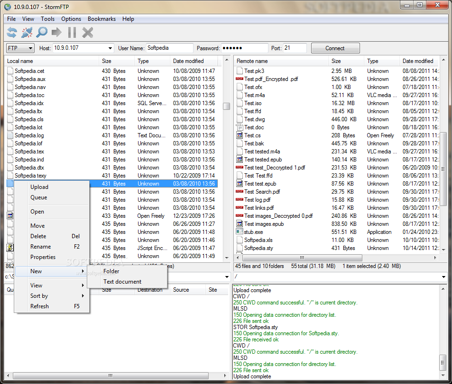Click the Test test.epub file icon

(239, 183)
